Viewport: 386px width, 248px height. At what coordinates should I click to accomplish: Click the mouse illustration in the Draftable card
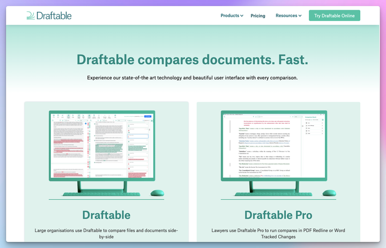(157, 193)
